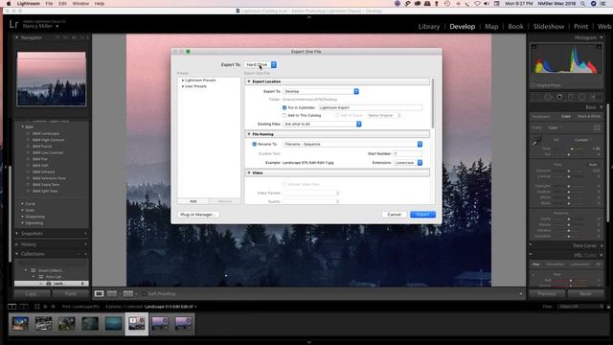Click the Export button

point(422,215)
